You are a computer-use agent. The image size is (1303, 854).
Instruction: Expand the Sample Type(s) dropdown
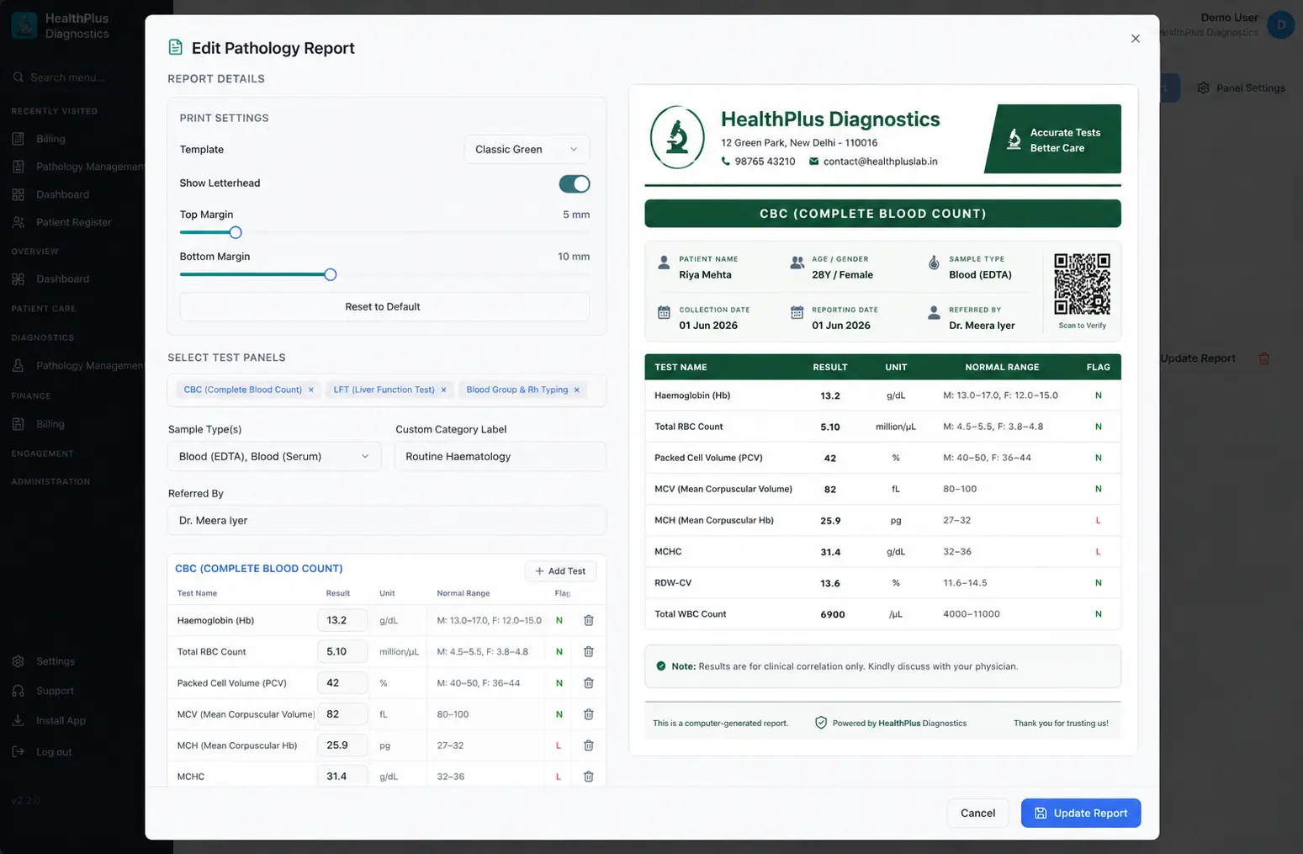(274, 456)
